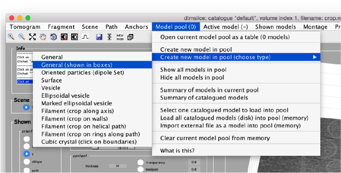
Task: Select the oblique orientation radio button
Action: [27, 162]
